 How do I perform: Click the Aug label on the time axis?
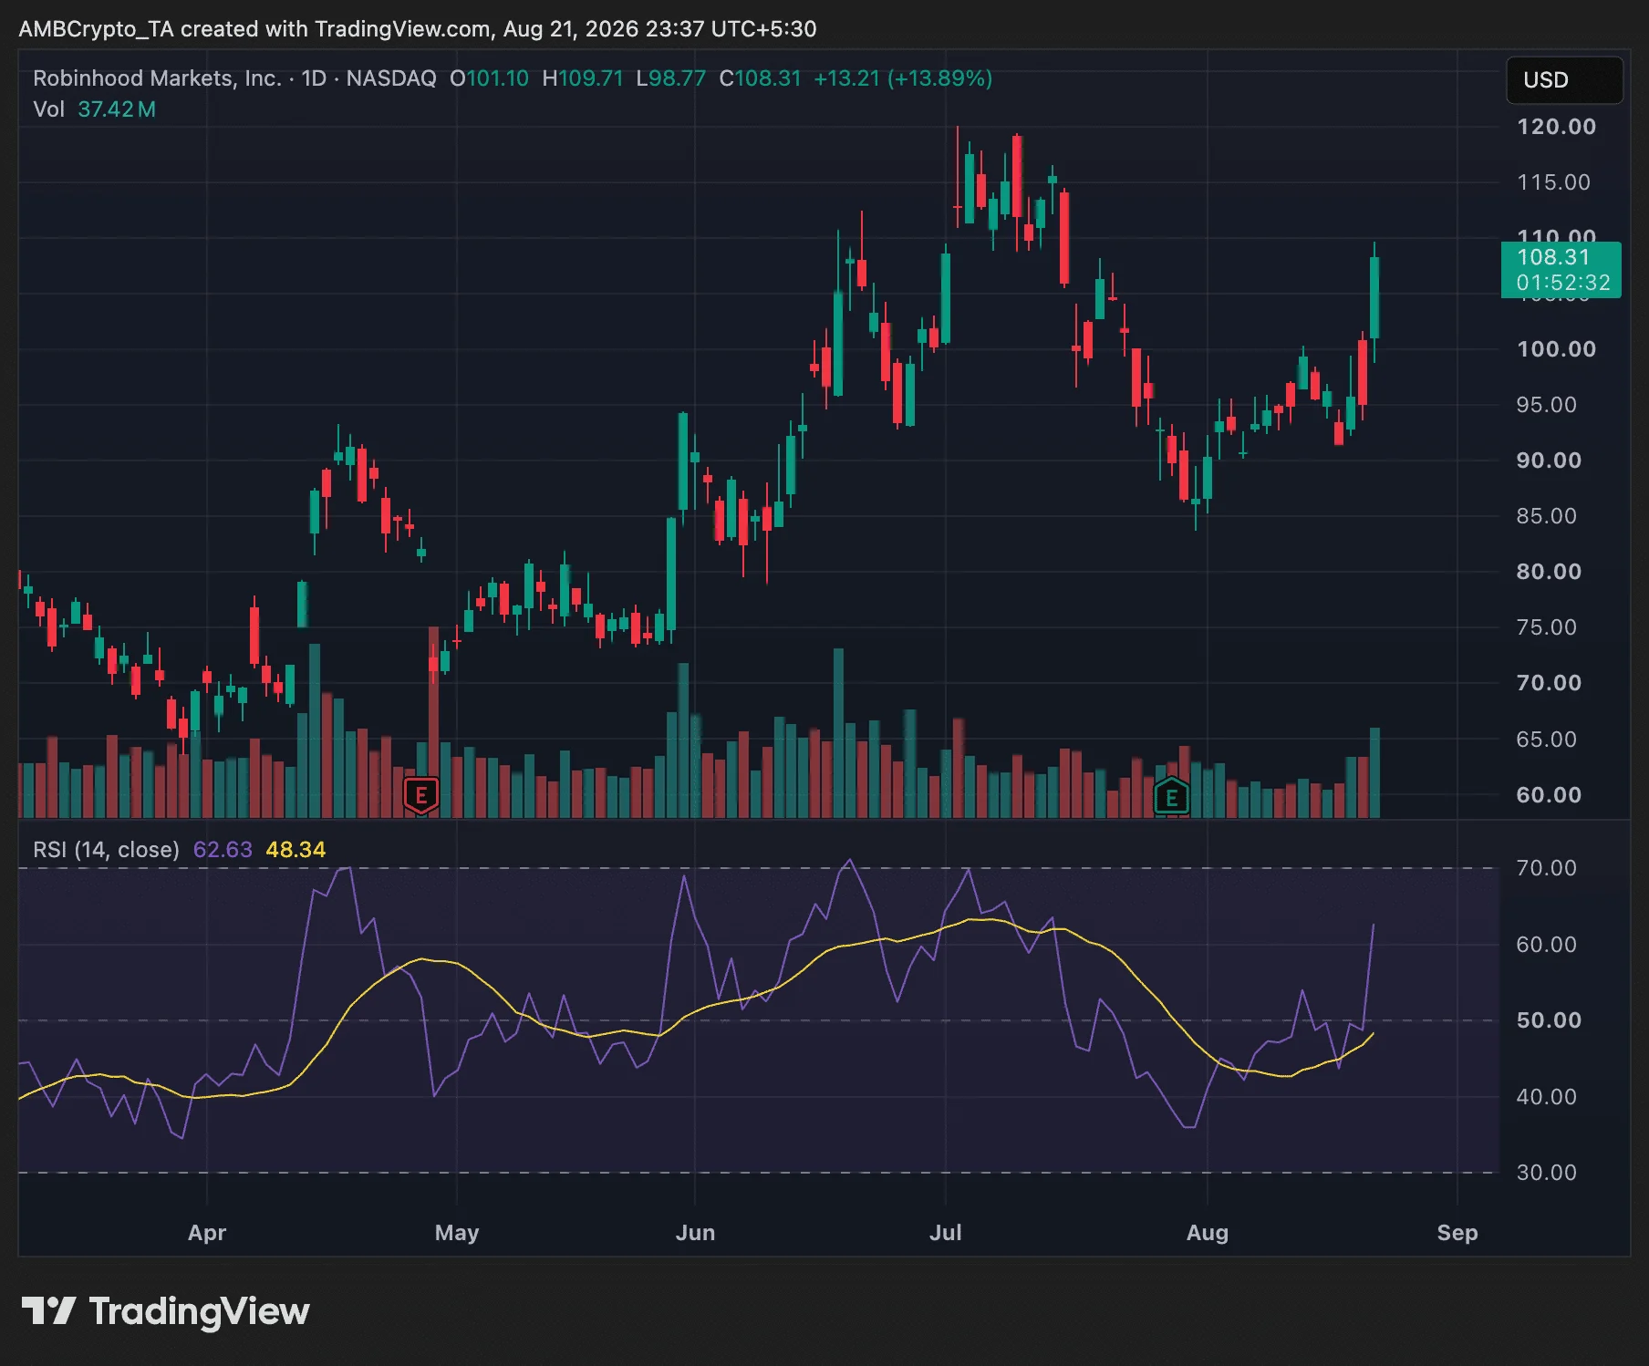tap(1208, 1233)
